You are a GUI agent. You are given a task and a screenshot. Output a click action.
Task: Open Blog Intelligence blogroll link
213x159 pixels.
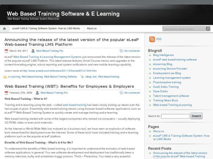[163, 55]
